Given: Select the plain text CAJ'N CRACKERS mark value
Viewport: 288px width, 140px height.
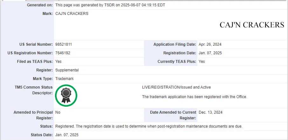Looking at the screenshot, I should tap(72, 14).
